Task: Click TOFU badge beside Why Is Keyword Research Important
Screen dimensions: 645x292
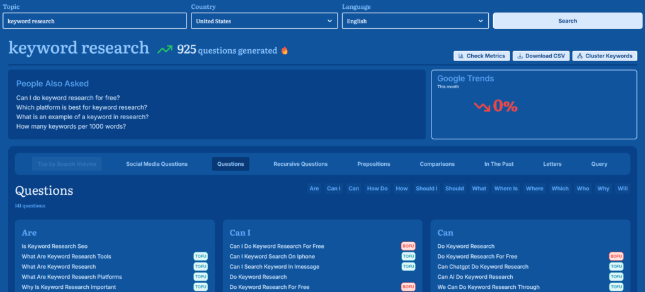Action: pyautogui.click(x=201, y=287)
